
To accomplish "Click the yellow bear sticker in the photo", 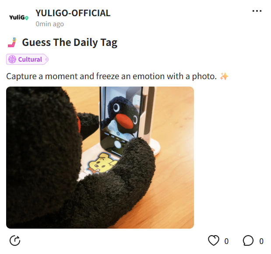I will [102, 163].
